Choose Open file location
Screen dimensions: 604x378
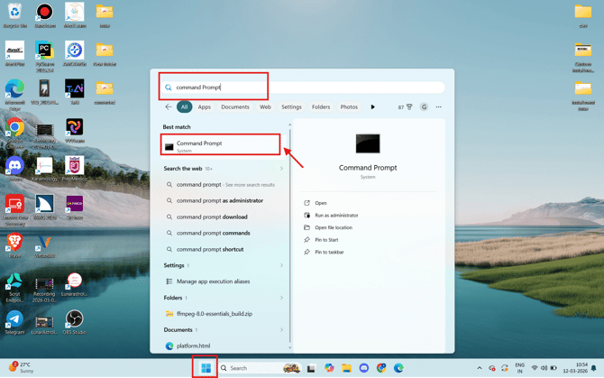334,227
